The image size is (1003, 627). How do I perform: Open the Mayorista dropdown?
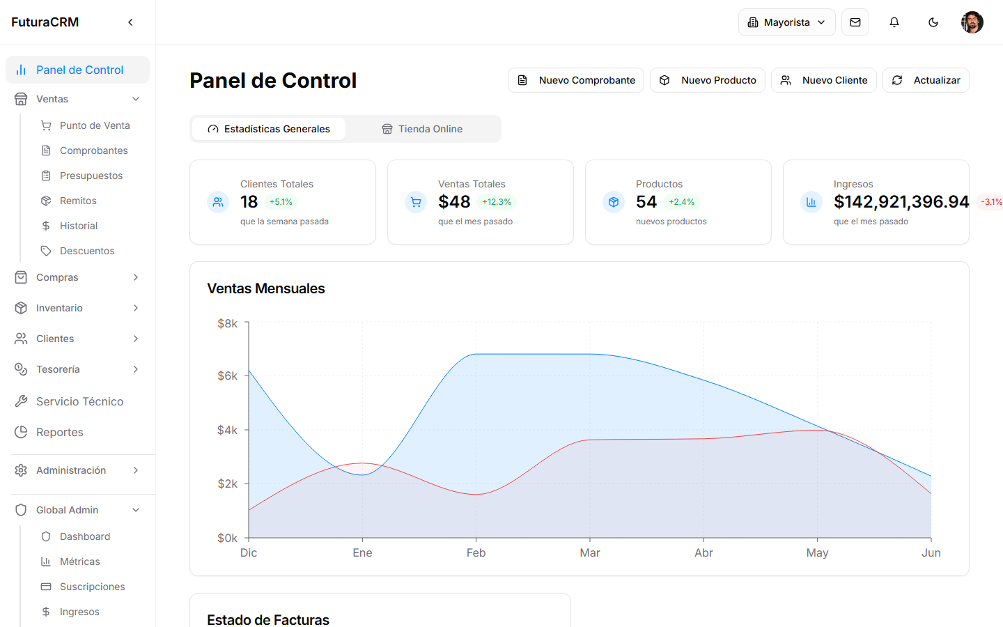tap(787, 22)
